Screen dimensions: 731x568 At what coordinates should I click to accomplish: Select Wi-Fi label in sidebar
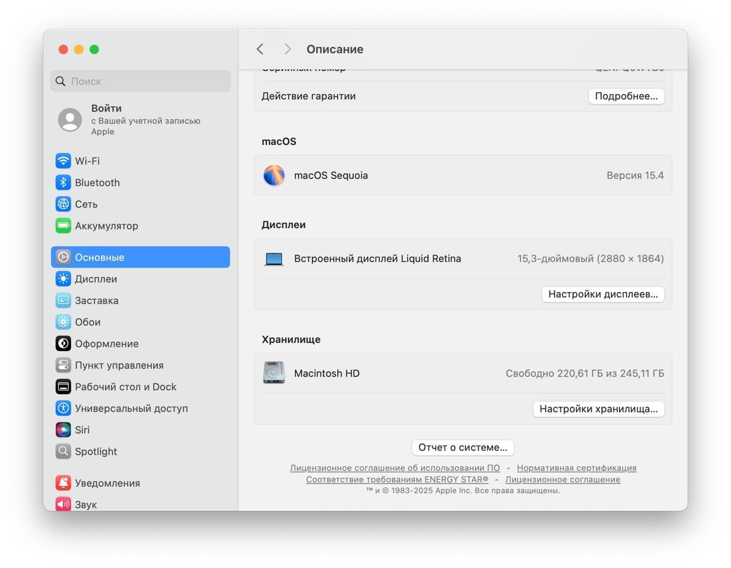pyautogui.click(x=87, y=161)
